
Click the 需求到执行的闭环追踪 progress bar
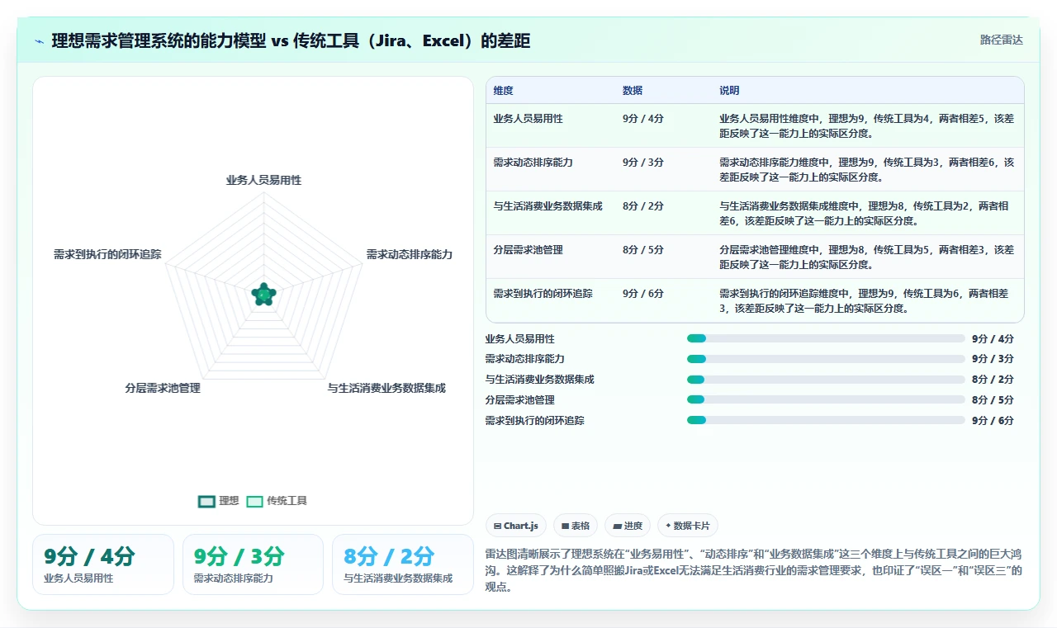(826, 420)
